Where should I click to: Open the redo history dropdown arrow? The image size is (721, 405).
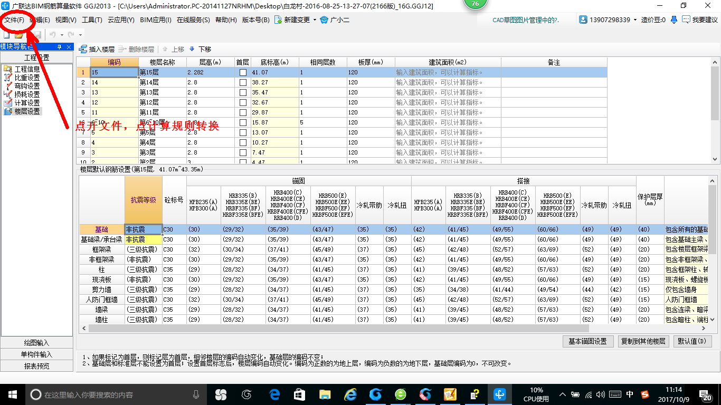click(80, 35)
